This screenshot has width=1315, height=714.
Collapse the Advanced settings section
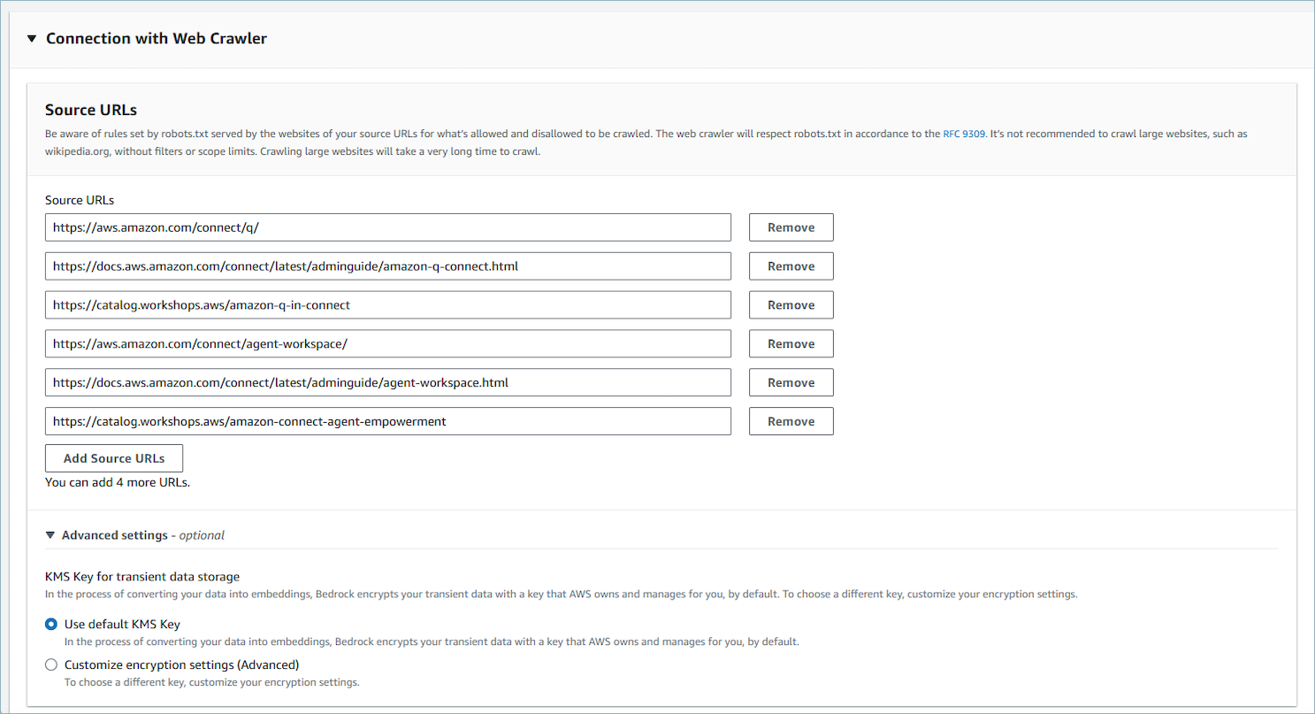(x=50, y=535)
